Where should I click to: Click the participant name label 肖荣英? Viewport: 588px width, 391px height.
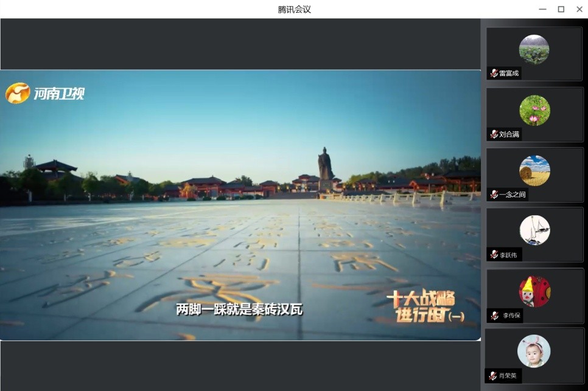(508, 376)
